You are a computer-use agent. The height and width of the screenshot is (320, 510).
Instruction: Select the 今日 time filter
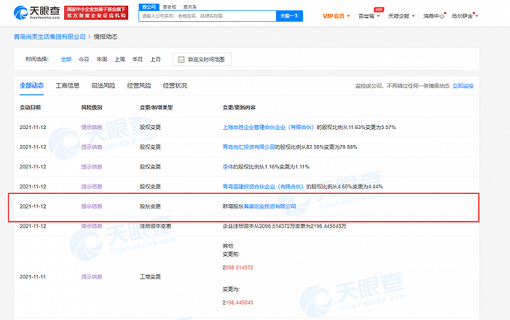[84, 59]
